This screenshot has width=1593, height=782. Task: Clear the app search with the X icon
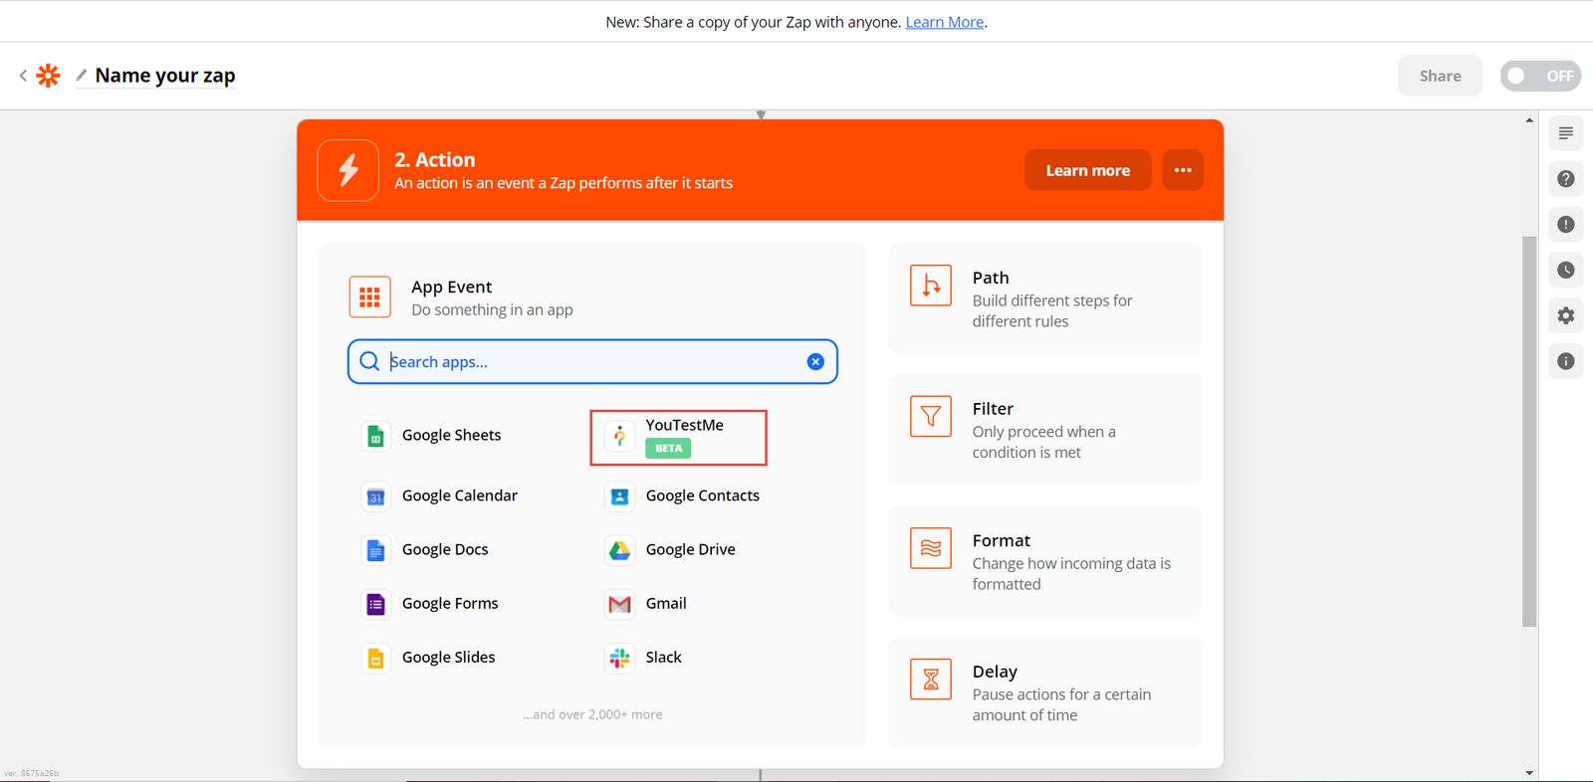(x=815, y=361)
